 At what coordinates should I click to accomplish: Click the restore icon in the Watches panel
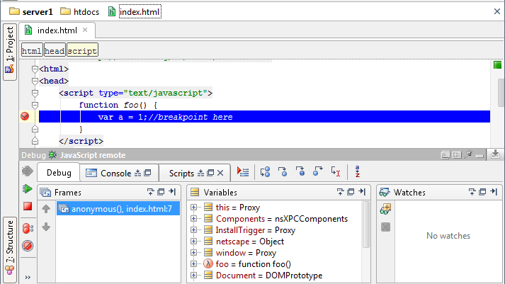(482, 192)
